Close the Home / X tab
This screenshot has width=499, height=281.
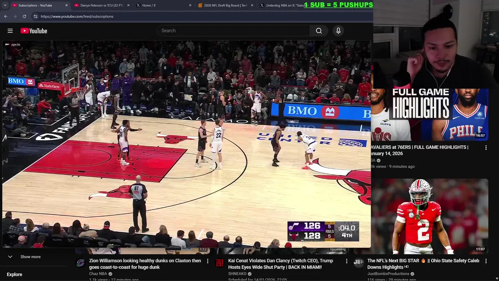tap(190, 5)
